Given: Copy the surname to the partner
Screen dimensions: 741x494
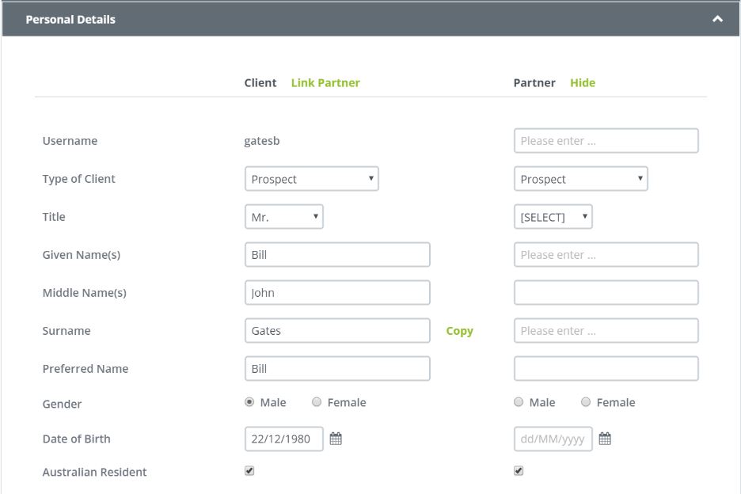Looking at the screenshot, I should coord(460,331).
